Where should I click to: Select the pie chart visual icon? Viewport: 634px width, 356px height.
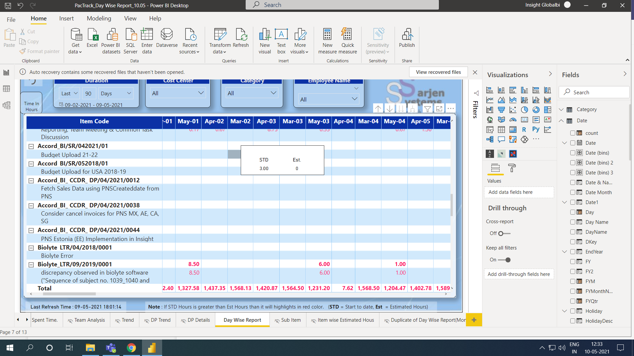(x=524, y=110)
